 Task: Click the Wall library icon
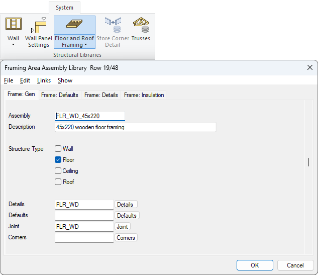pyautogui.click(x=14, y=24)
